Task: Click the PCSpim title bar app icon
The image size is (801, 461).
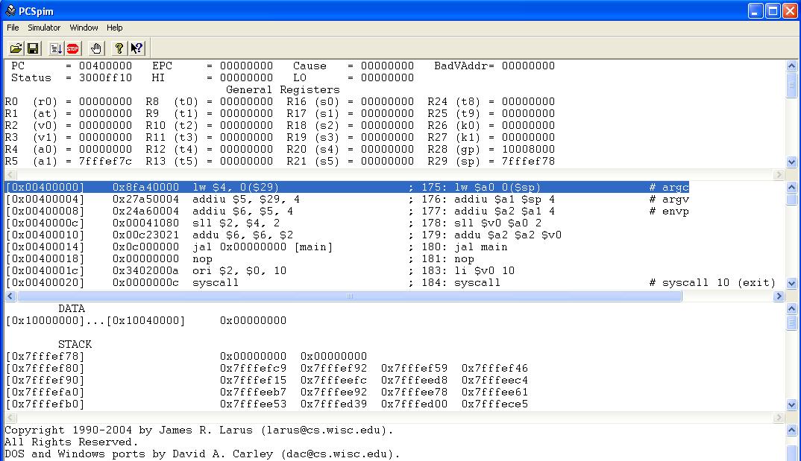Action: (10, 10)
